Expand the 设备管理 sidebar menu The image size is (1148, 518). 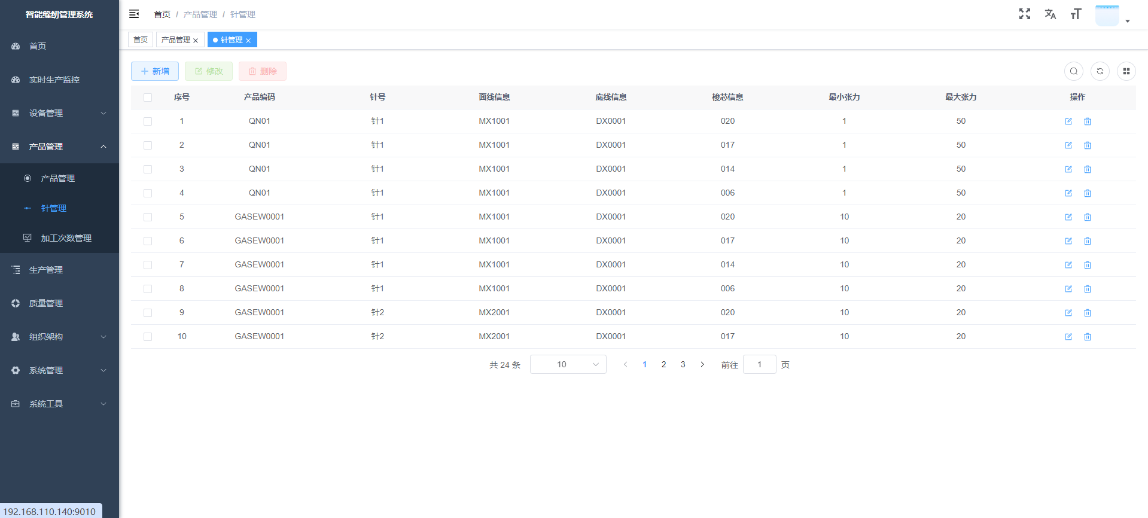coord(59,113)
